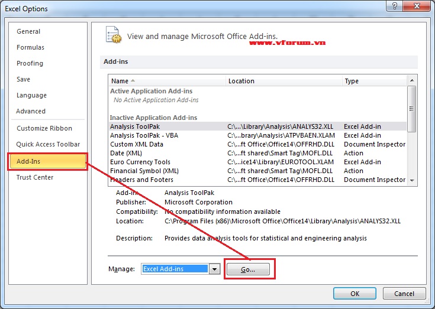Click the add-in list scroll up arrow
The width and height of the screenshot is (435, 309).
412,80
